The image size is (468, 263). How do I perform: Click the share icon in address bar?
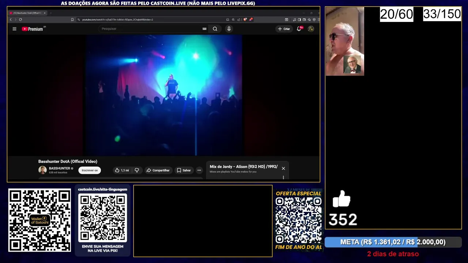(239, 19)
